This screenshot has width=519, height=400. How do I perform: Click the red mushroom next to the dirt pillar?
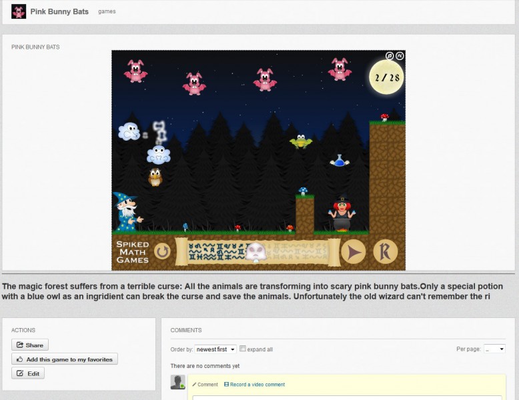point(290,227)
